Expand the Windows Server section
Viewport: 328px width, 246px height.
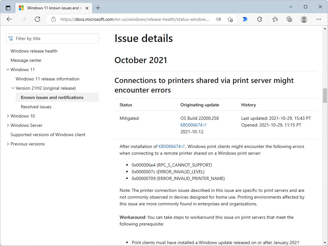[8, 125]
